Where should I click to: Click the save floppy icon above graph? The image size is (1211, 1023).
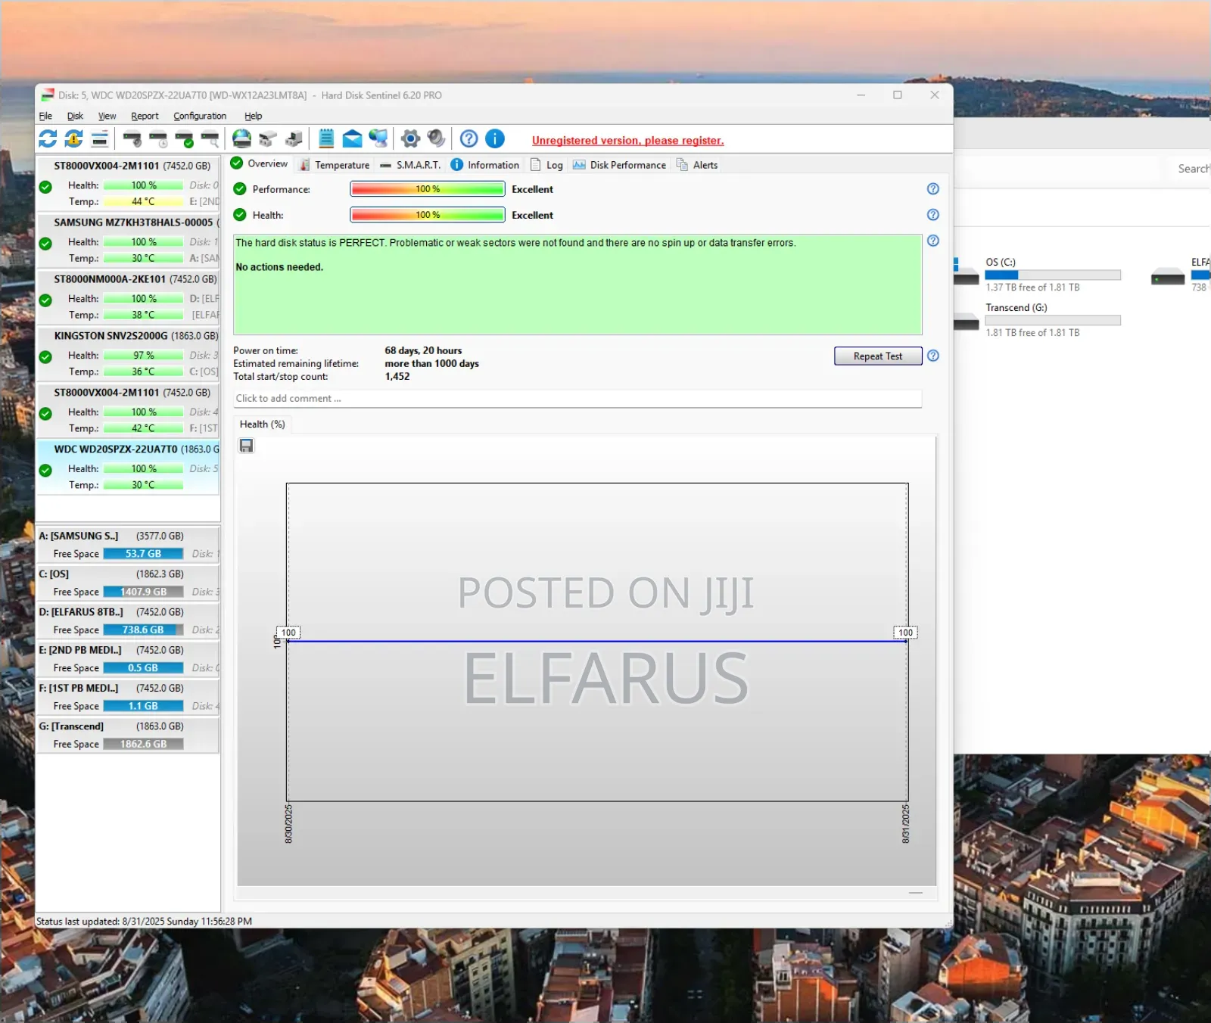point(247,446)
